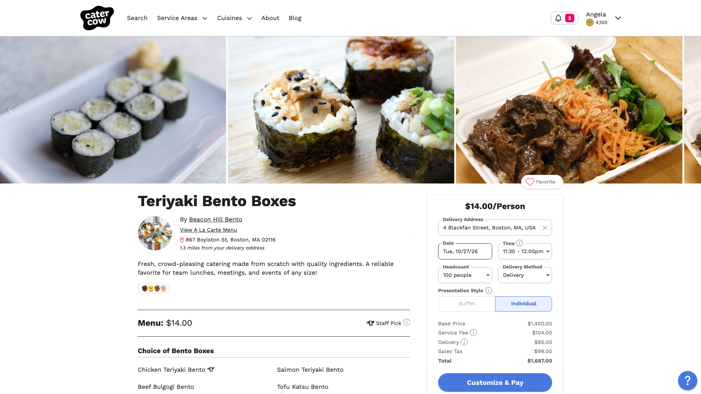Click the Customize & Pay button
Image resolution: width=701 pixels, height=394 pixels.
pos(495,382)
